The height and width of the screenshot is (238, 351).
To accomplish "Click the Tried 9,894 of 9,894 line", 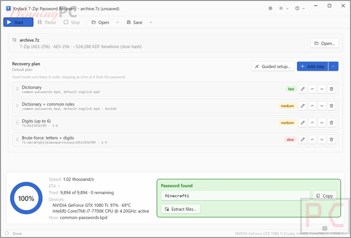I will (81, 193).
